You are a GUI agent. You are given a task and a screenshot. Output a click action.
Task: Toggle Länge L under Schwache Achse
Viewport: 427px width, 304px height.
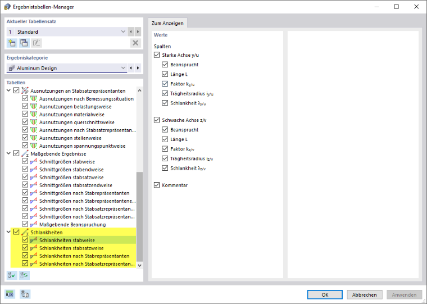(165, 139)
